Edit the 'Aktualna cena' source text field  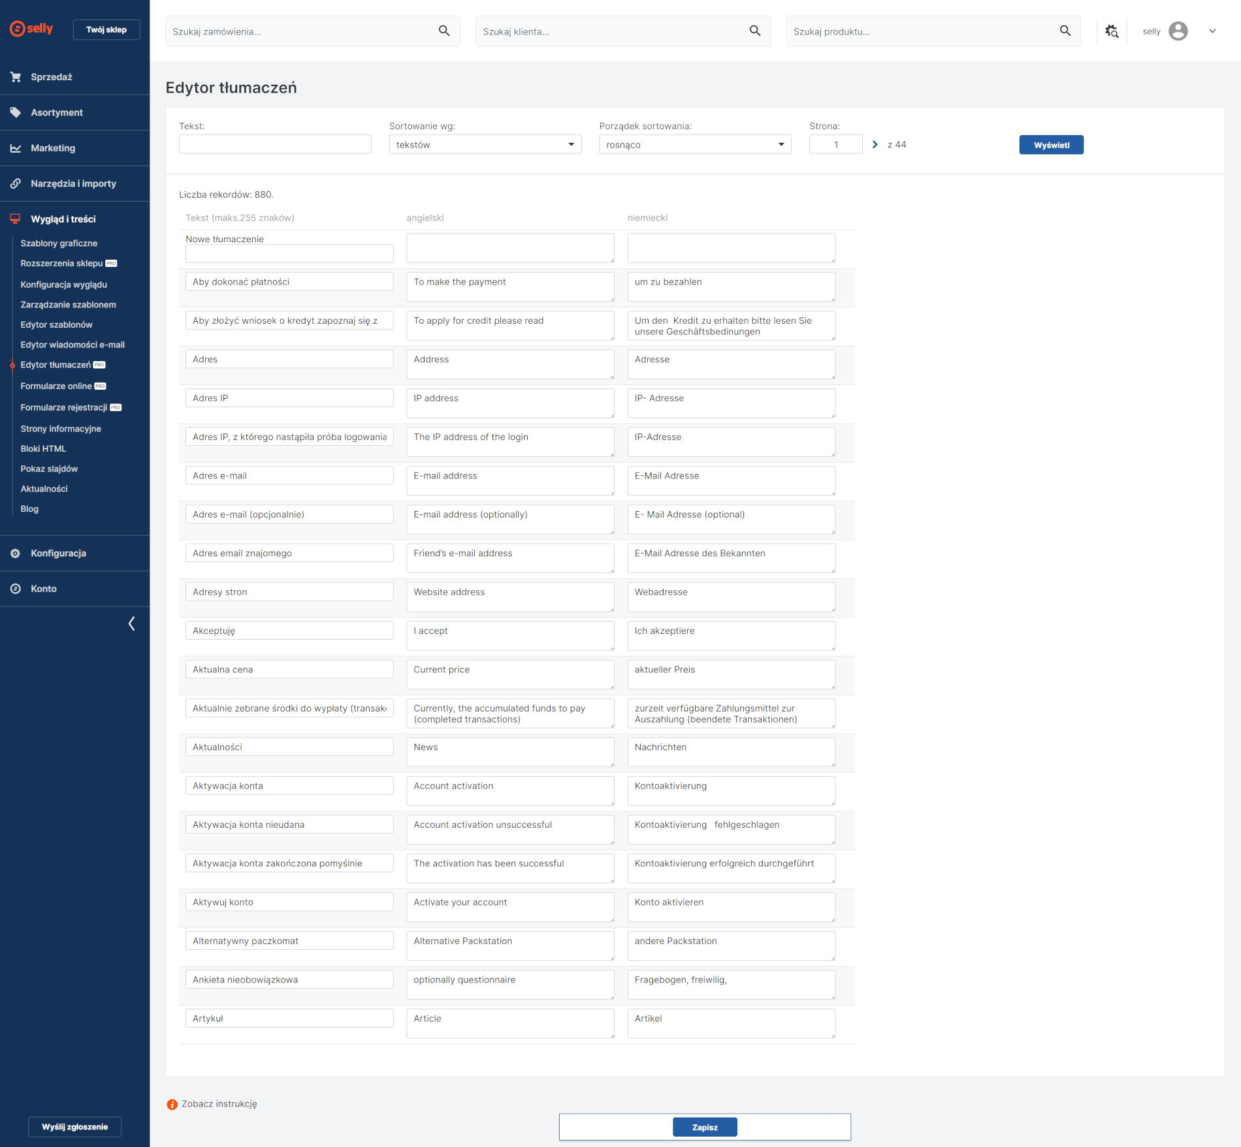289,669
